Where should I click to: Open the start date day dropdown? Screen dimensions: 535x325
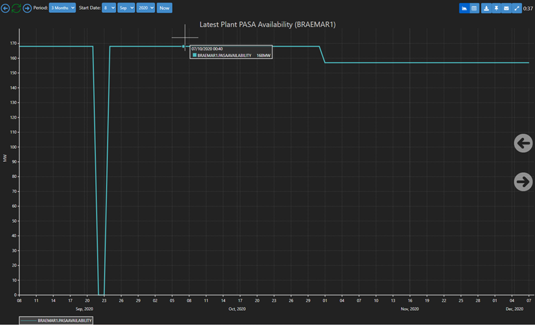tap(109, 8)
